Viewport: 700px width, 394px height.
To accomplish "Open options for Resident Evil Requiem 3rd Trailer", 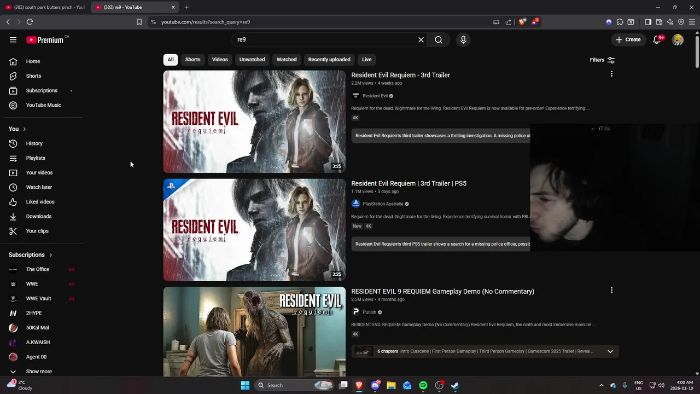I will [x=611, y=74].
